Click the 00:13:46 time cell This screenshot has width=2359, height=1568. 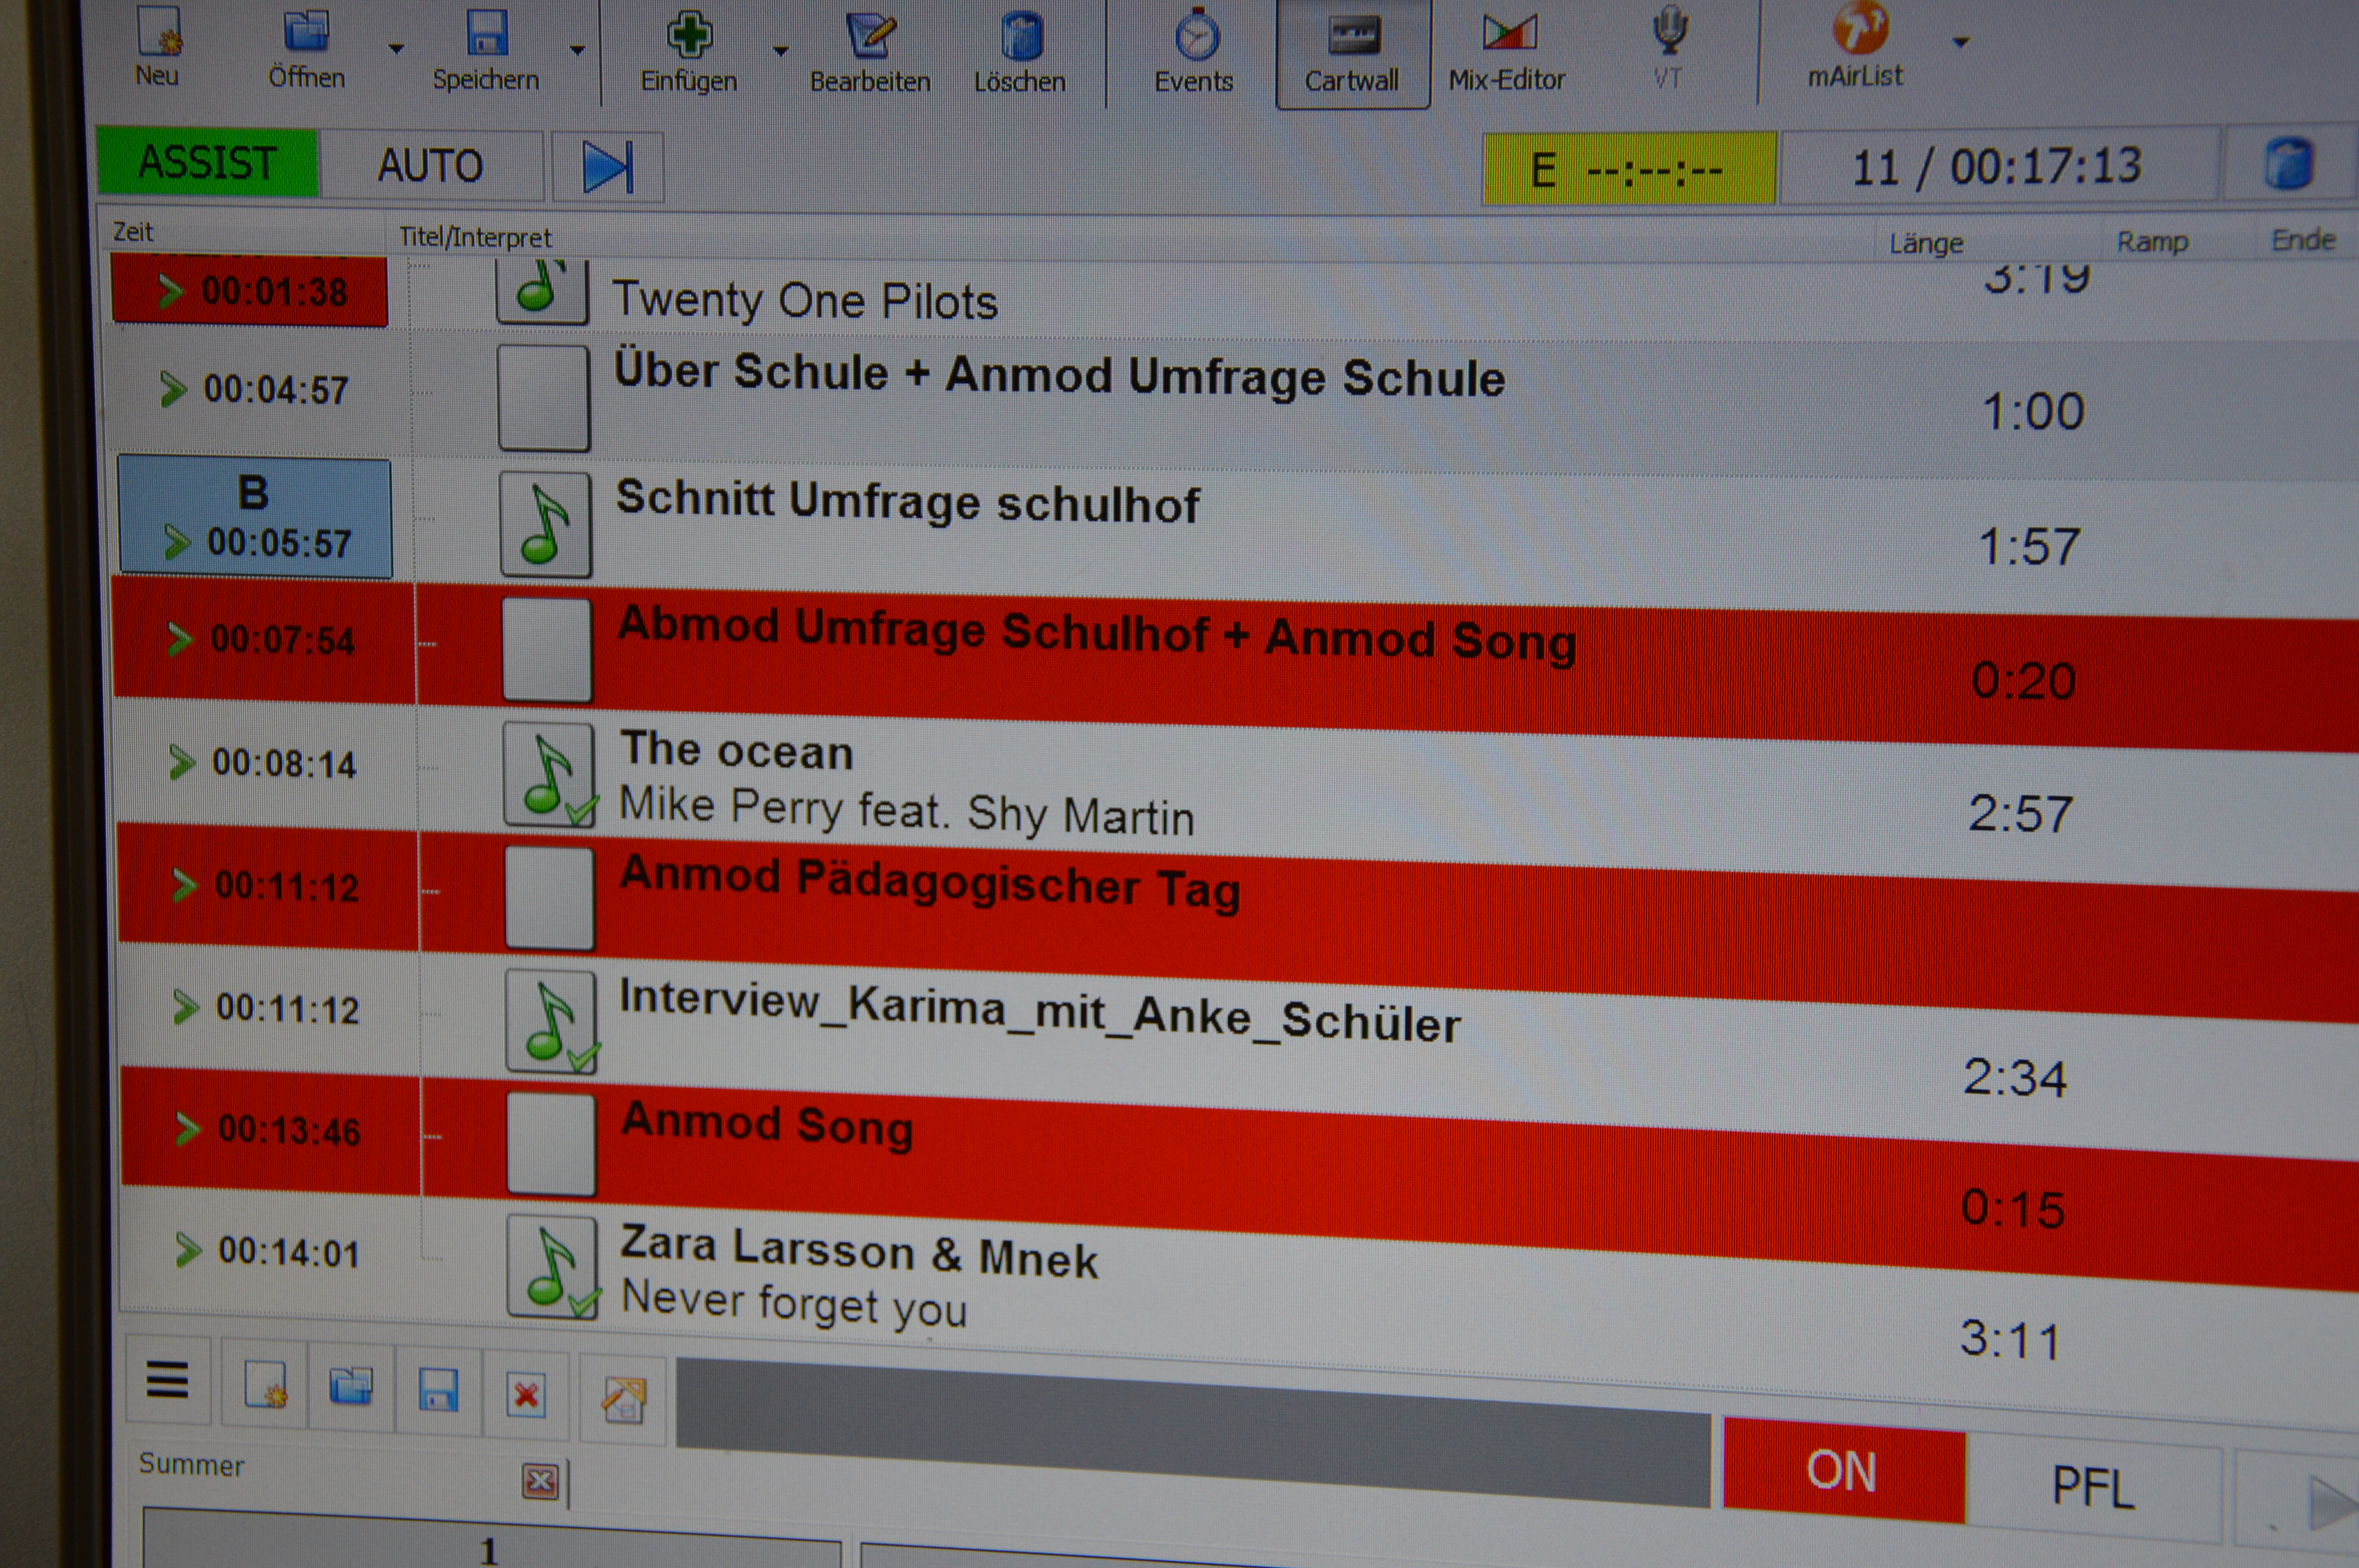(270, 1130)
